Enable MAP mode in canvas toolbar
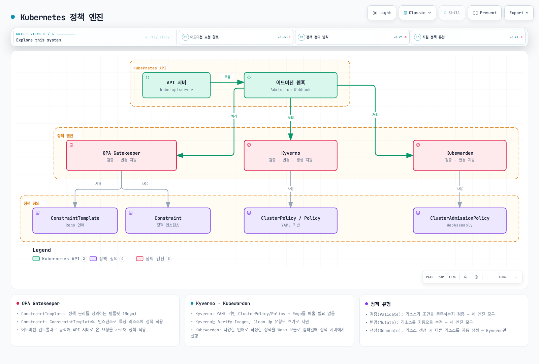The height and width of the screenshot is (364, 539). (441, 277)
